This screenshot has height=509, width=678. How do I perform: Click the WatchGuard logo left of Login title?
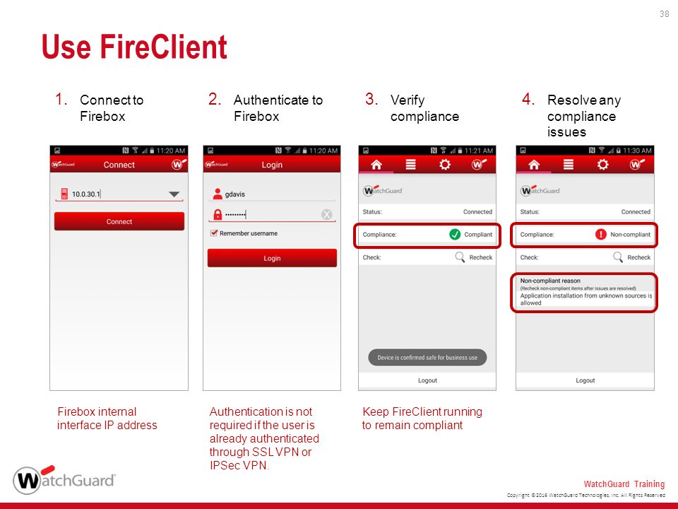(x=216, y=165)
